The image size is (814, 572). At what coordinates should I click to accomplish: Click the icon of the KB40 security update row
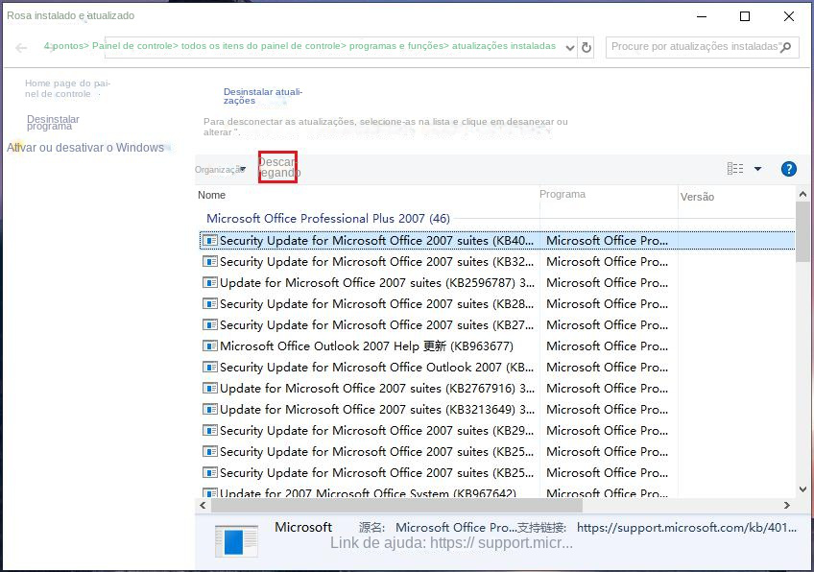click(209, 240)
